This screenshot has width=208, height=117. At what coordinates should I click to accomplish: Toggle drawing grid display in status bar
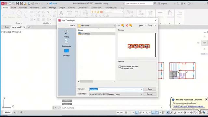point(126,113)
